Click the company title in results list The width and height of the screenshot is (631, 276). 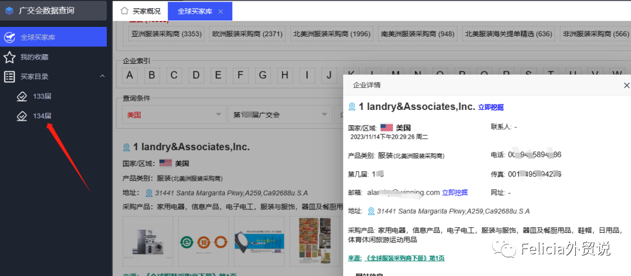pyautogui.click(x=192, y=147)
